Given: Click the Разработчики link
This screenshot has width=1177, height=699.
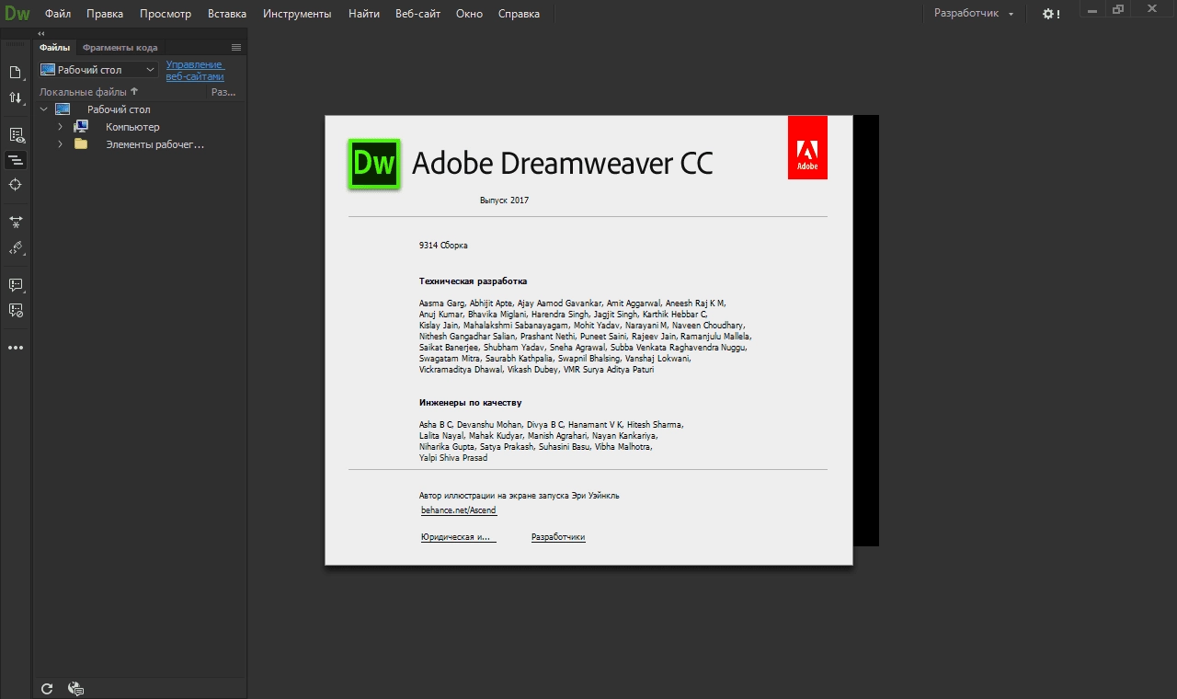Looking at the screenshot, I should pos(558,537).
